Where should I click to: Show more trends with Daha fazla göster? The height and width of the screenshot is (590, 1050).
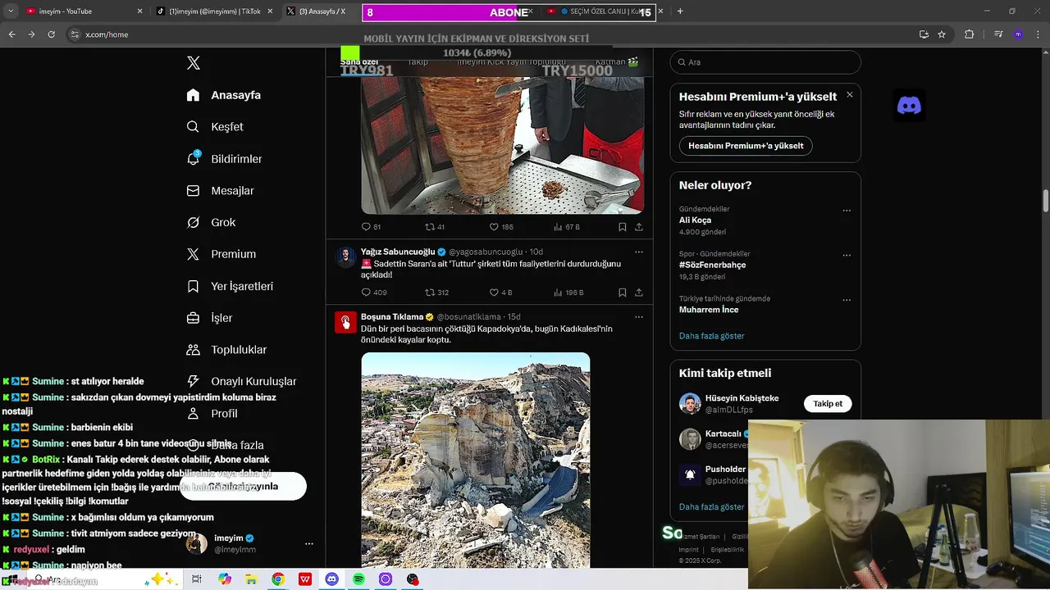click(711, 336)
